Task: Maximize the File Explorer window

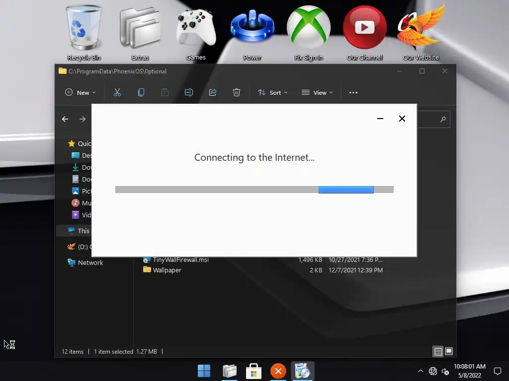Action: [x=422, y=71]
